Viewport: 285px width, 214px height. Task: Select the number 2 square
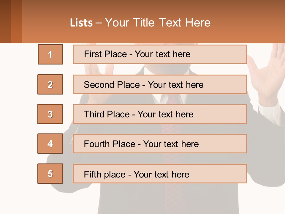pyautogui.click(x=50, y=84)
